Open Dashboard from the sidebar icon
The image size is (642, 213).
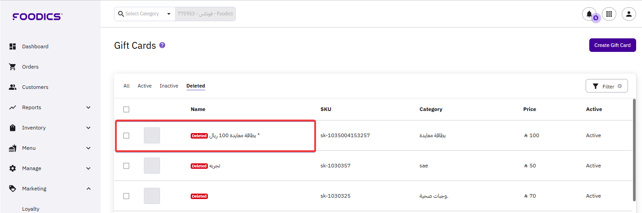point(13,46)
